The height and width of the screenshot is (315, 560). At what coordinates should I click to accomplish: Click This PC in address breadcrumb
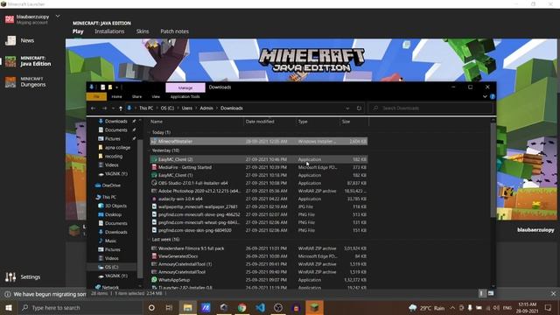(146, 108)
